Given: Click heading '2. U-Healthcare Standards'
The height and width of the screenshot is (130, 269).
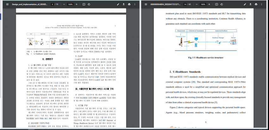Looking at the screenshot, I should click(x=185, y=72).
